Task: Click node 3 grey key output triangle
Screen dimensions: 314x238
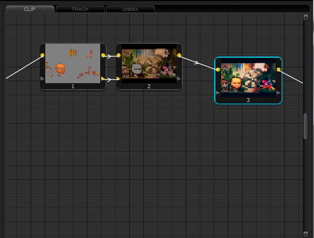Action: [278, 93]
